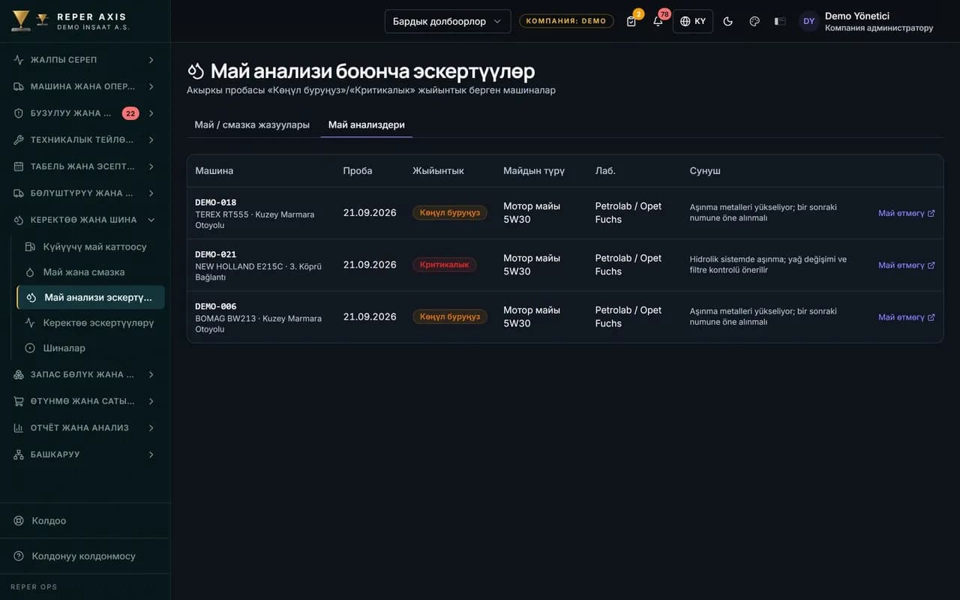
Task: Click the Запас бөлүк жана… boxes icon
Action: coord(19,374)
